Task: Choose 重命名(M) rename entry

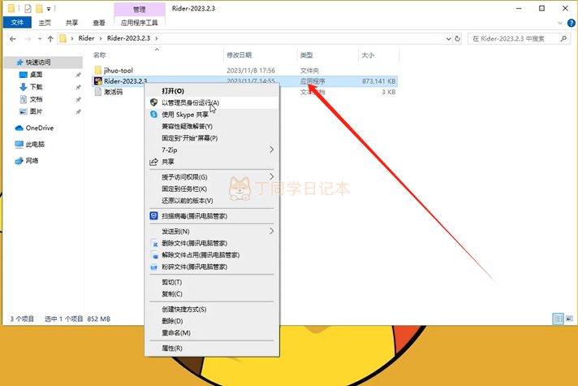Action: (212, 333)
